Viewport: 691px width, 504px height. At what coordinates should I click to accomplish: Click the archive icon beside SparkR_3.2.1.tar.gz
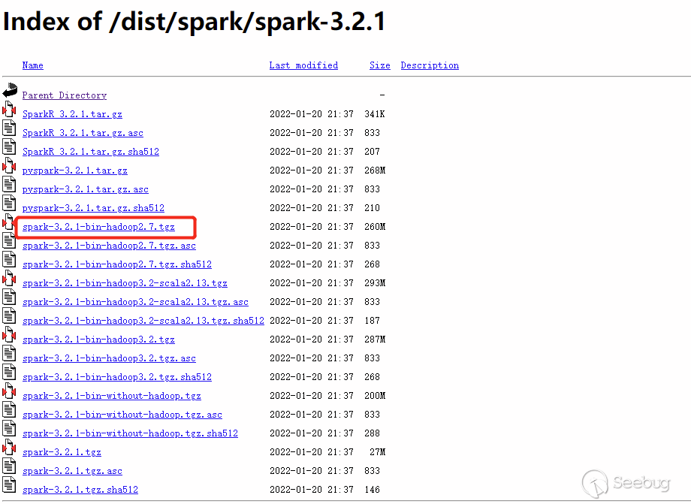click(9, 109)
